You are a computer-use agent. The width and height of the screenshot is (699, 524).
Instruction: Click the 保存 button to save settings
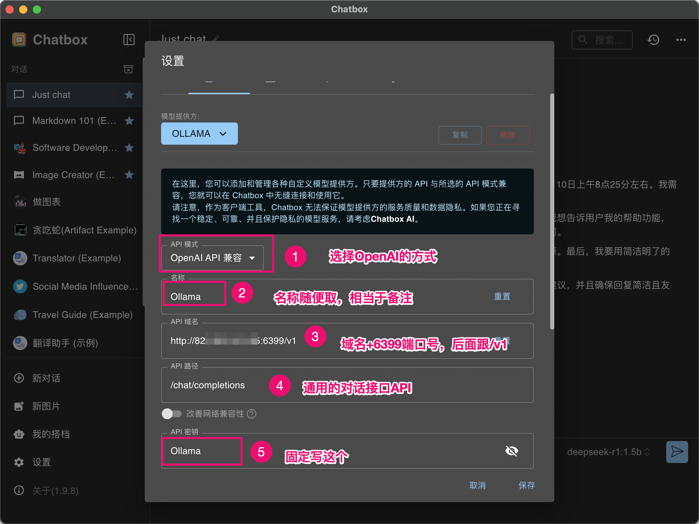(x=527, y=485)
